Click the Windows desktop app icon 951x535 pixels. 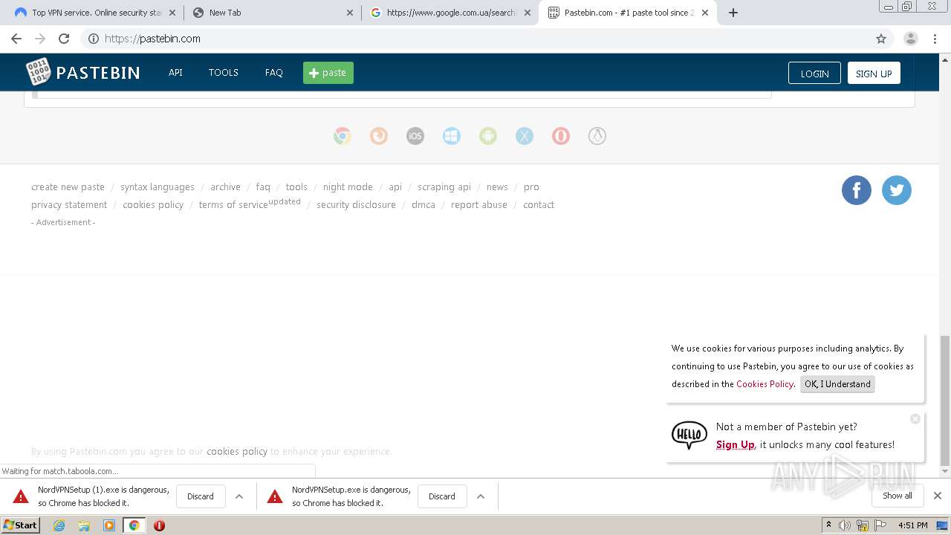pyautogui.click(x=452, y=136)
